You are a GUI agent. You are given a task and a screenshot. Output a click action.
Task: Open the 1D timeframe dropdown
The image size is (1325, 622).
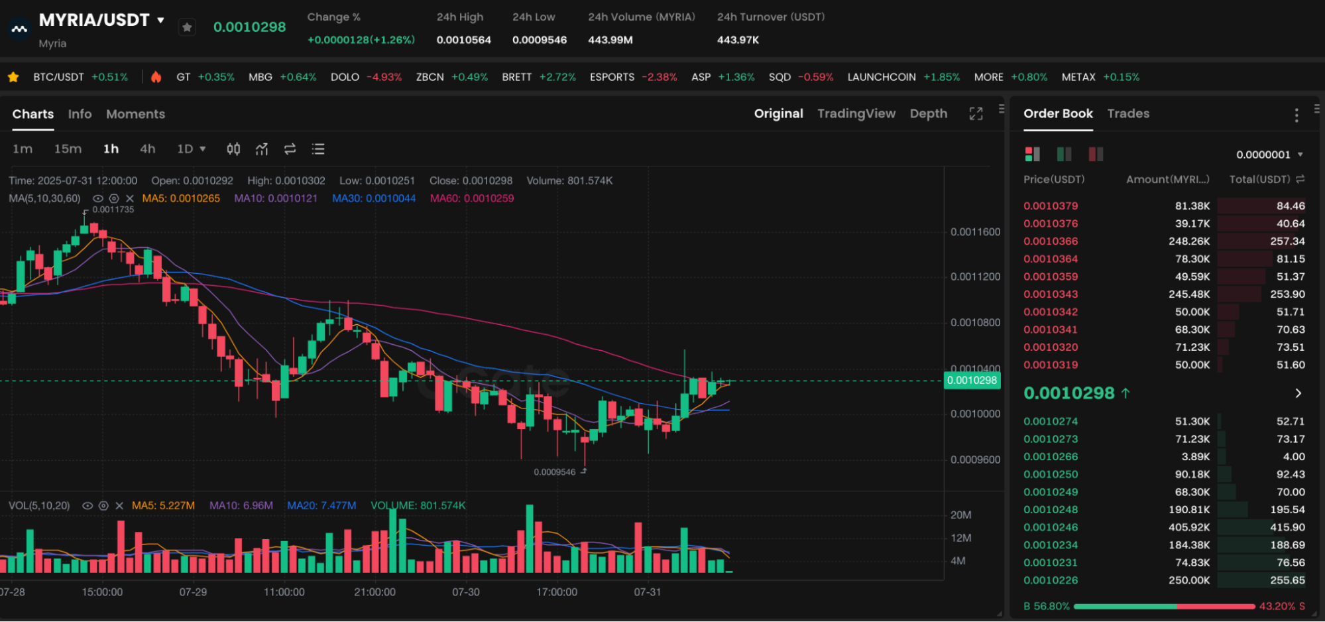tap(192, 149)
